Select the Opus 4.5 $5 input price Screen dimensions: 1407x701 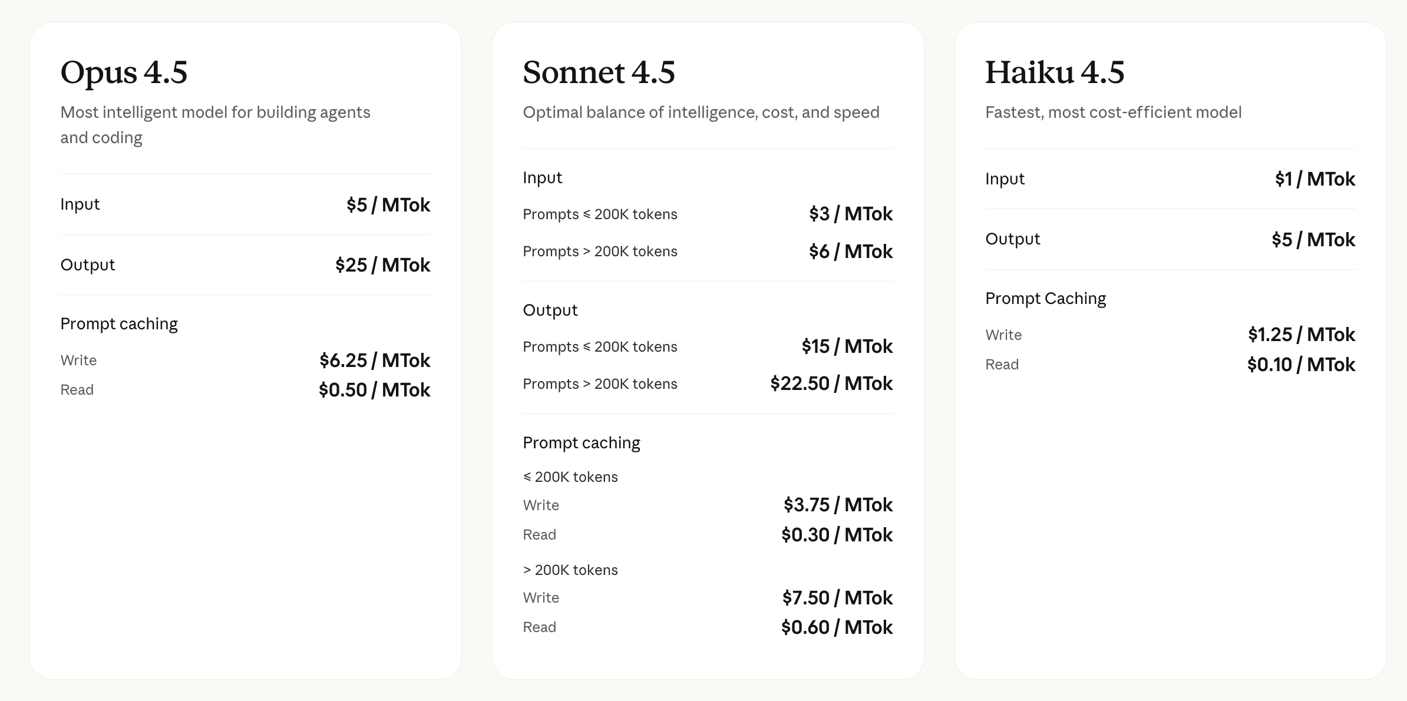pos(388,205)
